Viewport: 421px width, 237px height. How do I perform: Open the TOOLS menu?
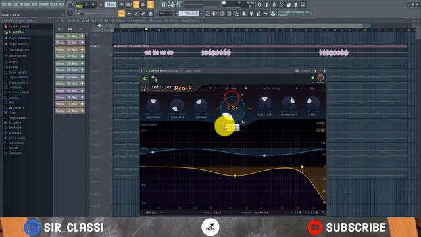pyautogui.click(x=53, y=5)
